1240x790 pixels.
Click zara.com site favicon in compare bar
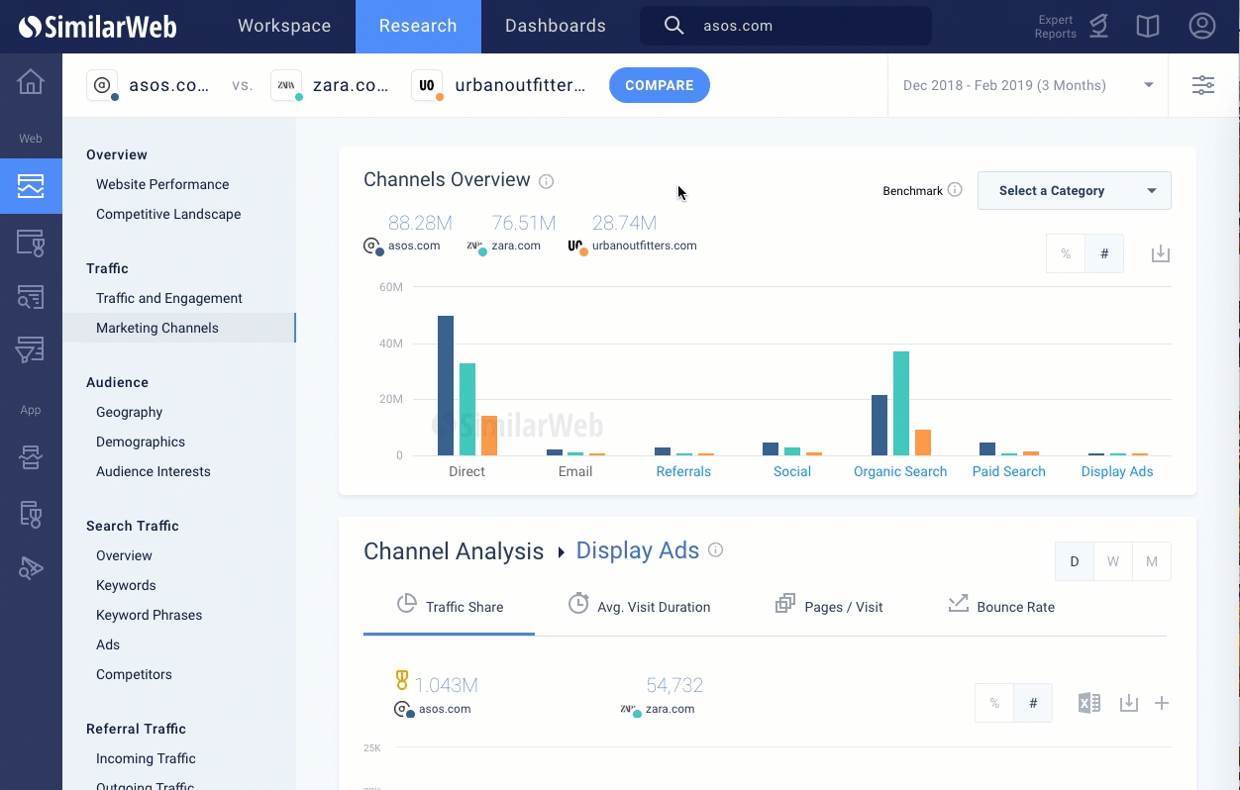click(x=286, y=85)
